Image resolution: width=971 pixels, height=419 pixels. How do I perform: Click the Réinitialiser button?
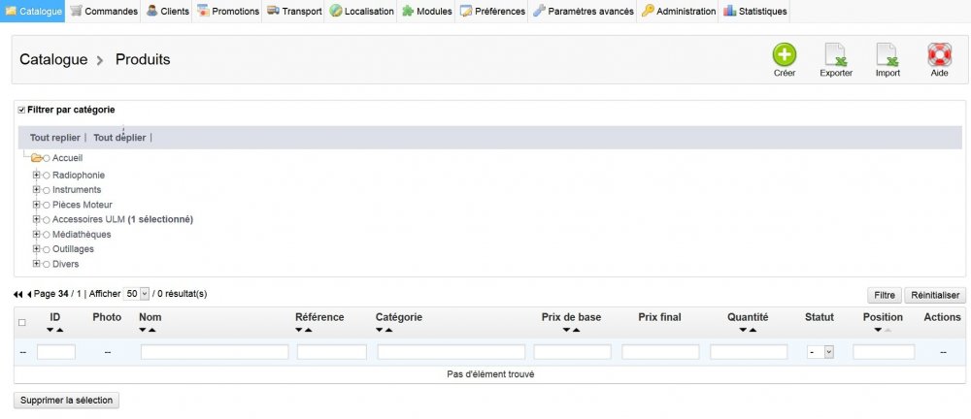pyautogui.click(x=934, y=295)
